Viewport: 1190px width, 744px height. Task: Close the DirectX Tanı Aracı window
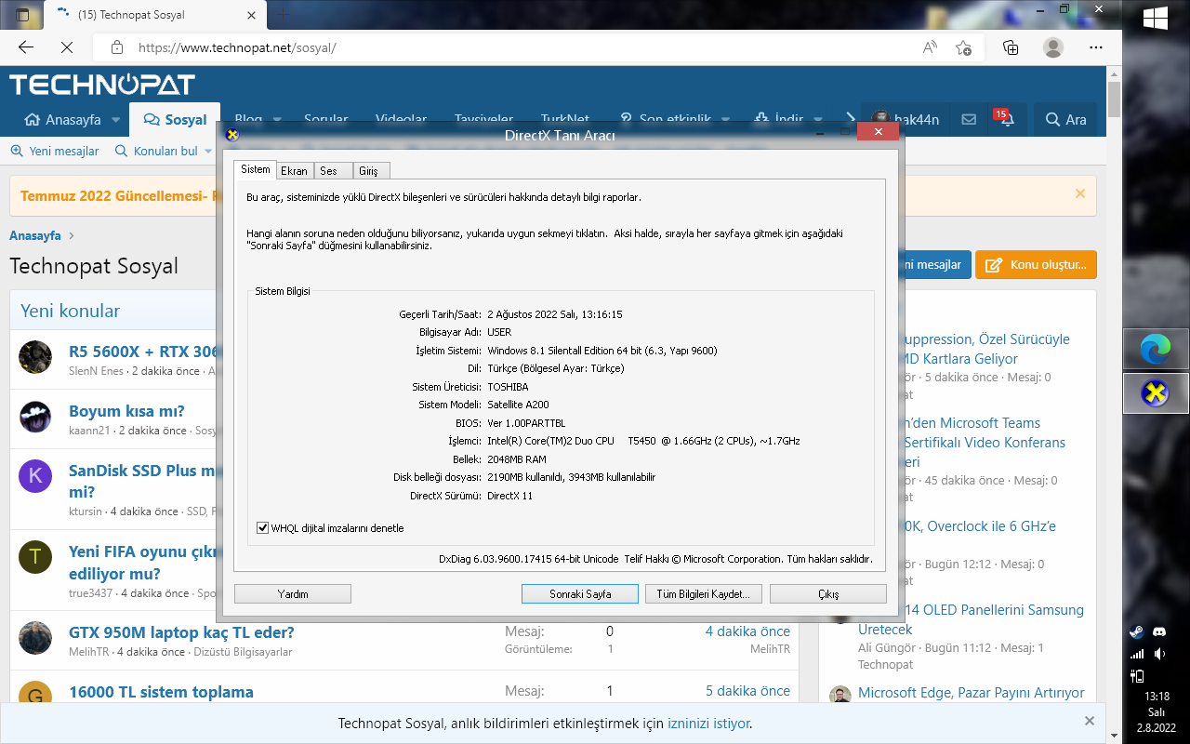tap(877, 132)
